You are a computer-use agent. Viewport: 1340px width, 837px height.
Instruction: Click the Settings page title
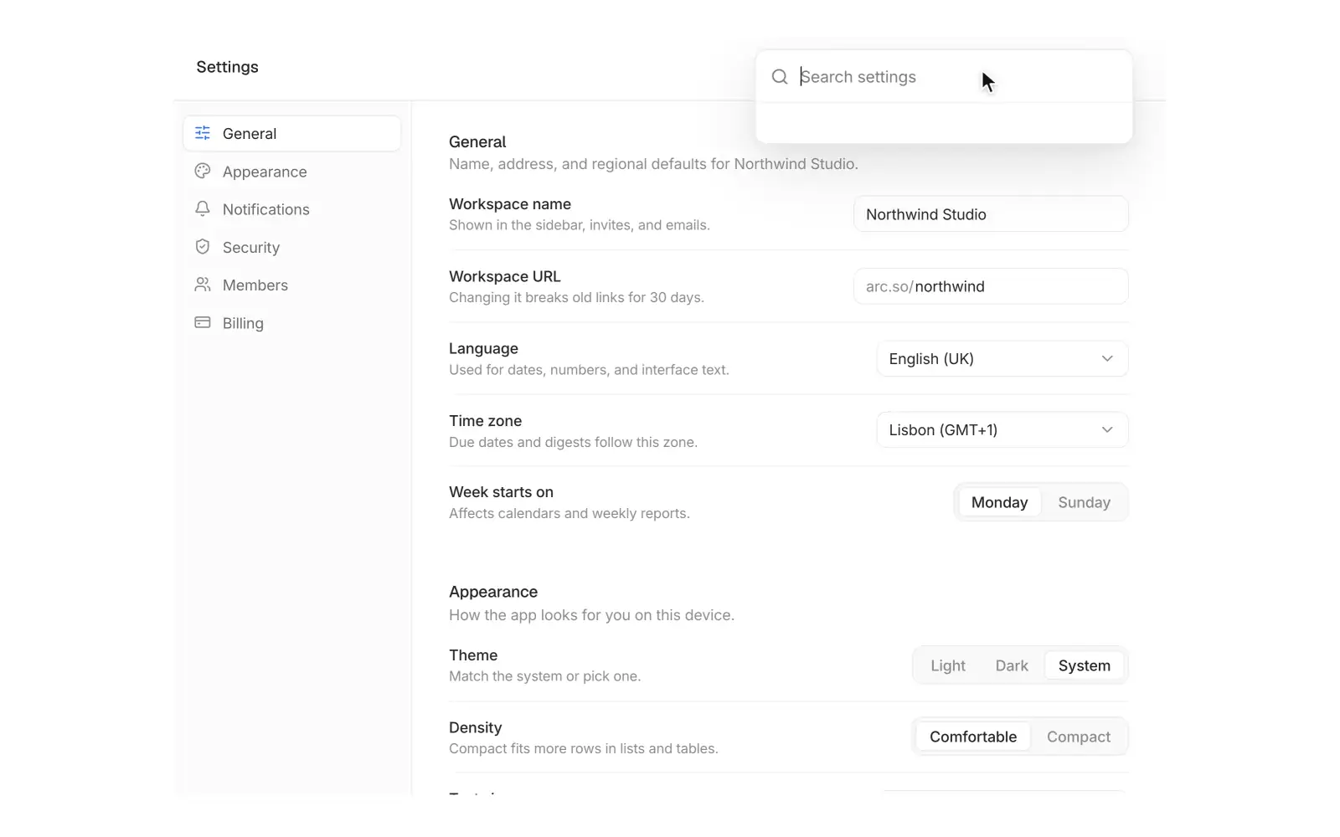point(227,67)
